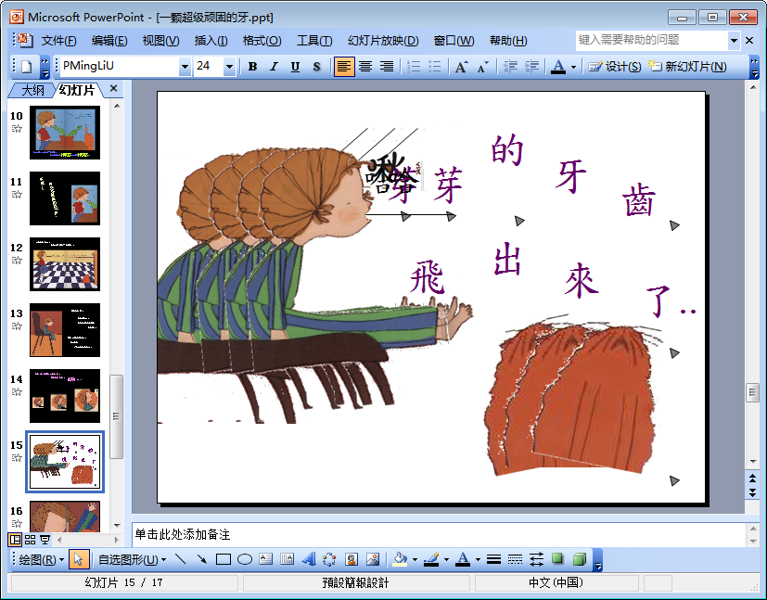Switch to normal view
Image resolution: width=767 pixels, height=600 pixels.
[15, 540]
